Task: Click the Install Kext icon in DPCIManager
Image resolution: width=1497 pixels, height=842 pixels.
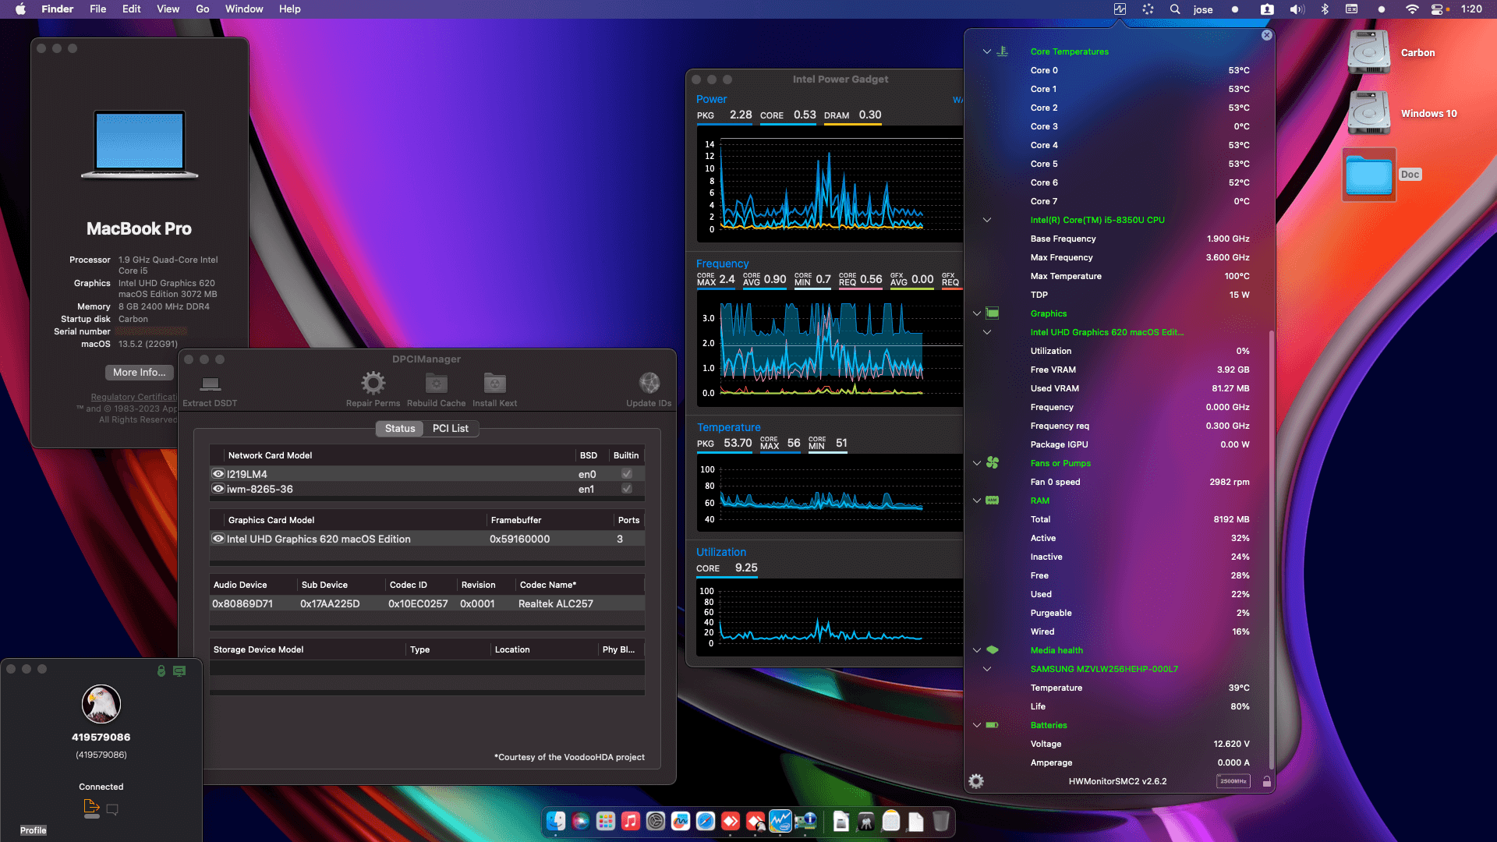Action: [494, 384]
